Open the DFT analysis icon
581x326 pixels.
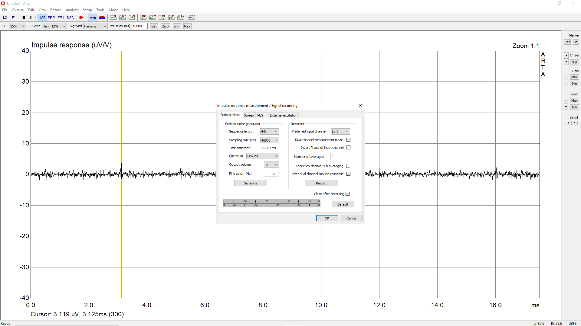pos(132,18)
